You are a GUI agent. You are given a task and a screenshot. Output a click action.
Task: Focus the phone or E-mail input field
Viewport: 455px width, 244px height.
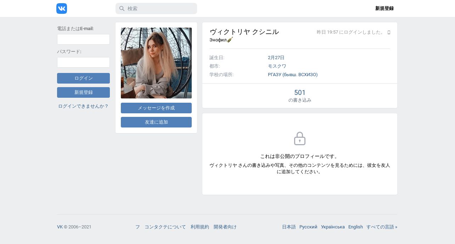[83, 39]
